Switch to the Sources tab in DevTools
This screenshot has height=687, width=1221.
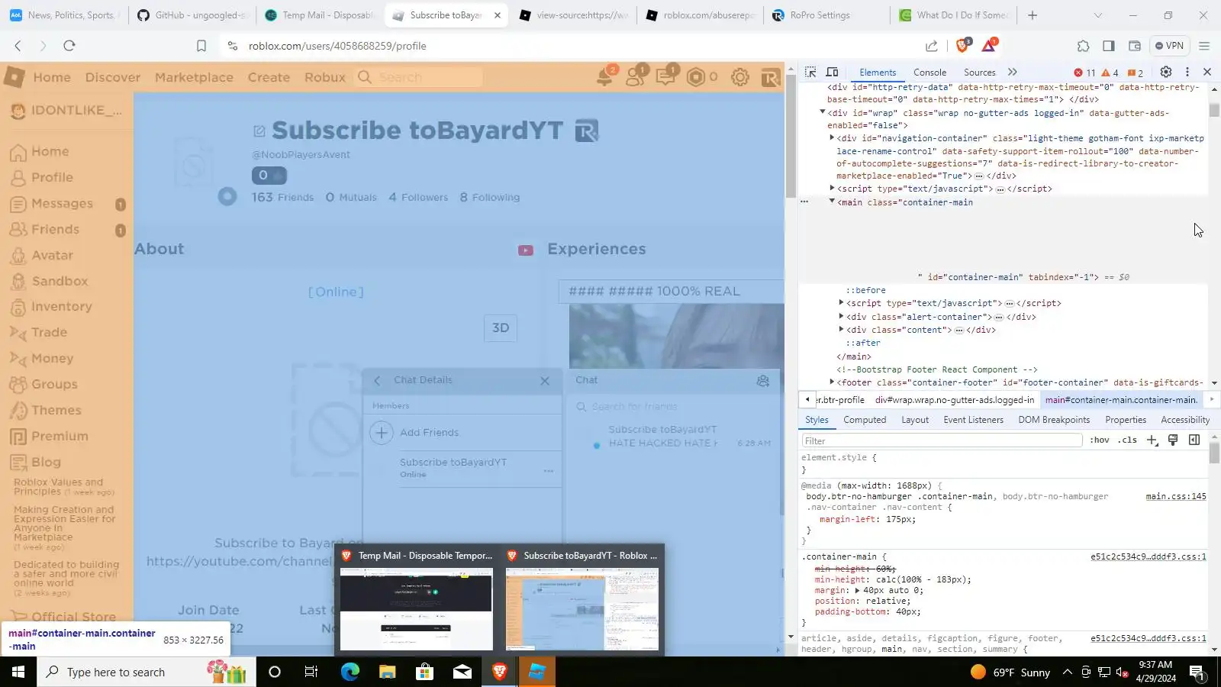[980, 73]
